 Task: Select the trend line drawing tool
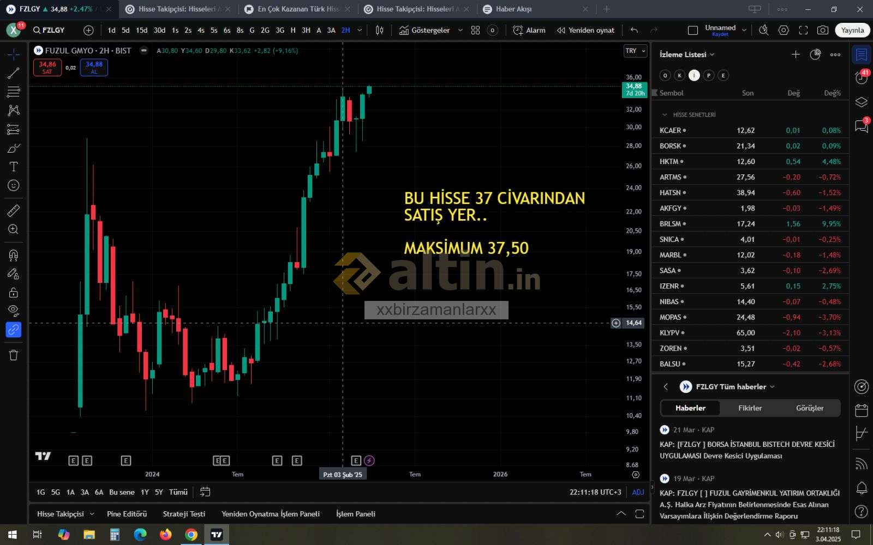point(14,73)
